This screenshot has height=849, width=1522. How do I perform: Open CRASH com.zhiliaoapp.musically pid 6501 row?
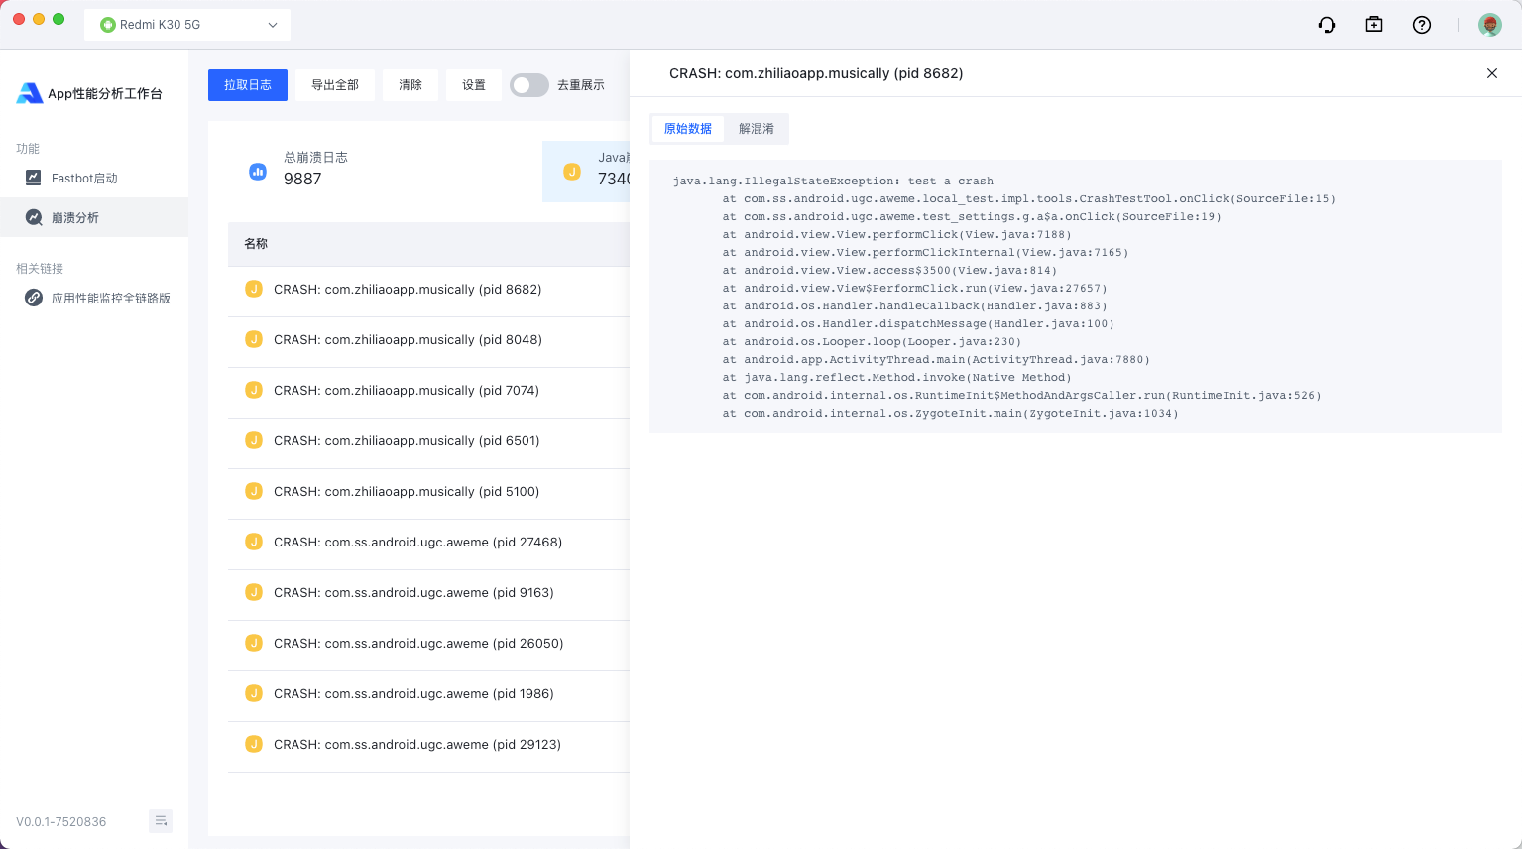tap(428, 441)
